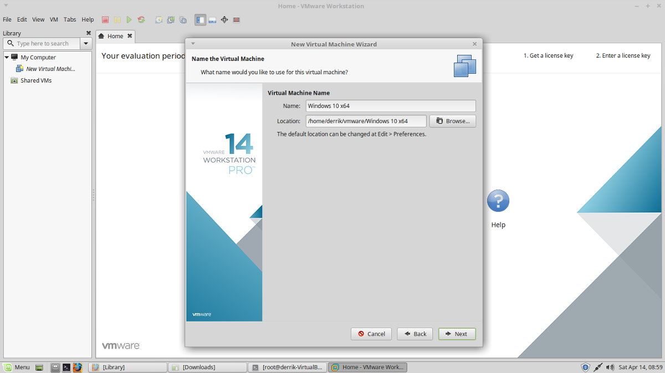Power off the virtual machine
665x373 pixels.
pos(105,19)
